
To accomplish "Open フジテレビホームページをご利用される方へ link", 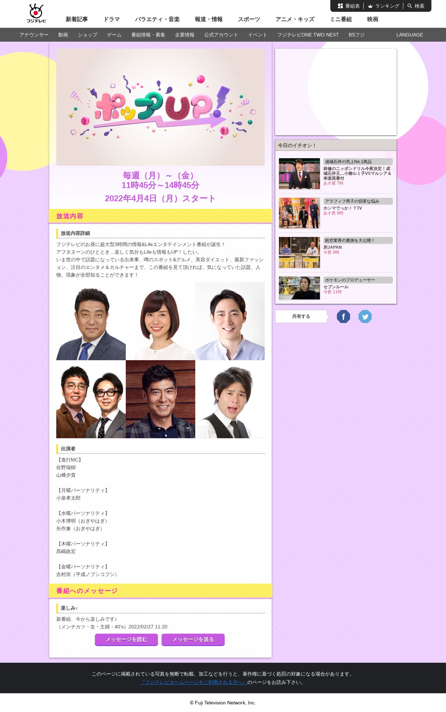I will 194,682.
